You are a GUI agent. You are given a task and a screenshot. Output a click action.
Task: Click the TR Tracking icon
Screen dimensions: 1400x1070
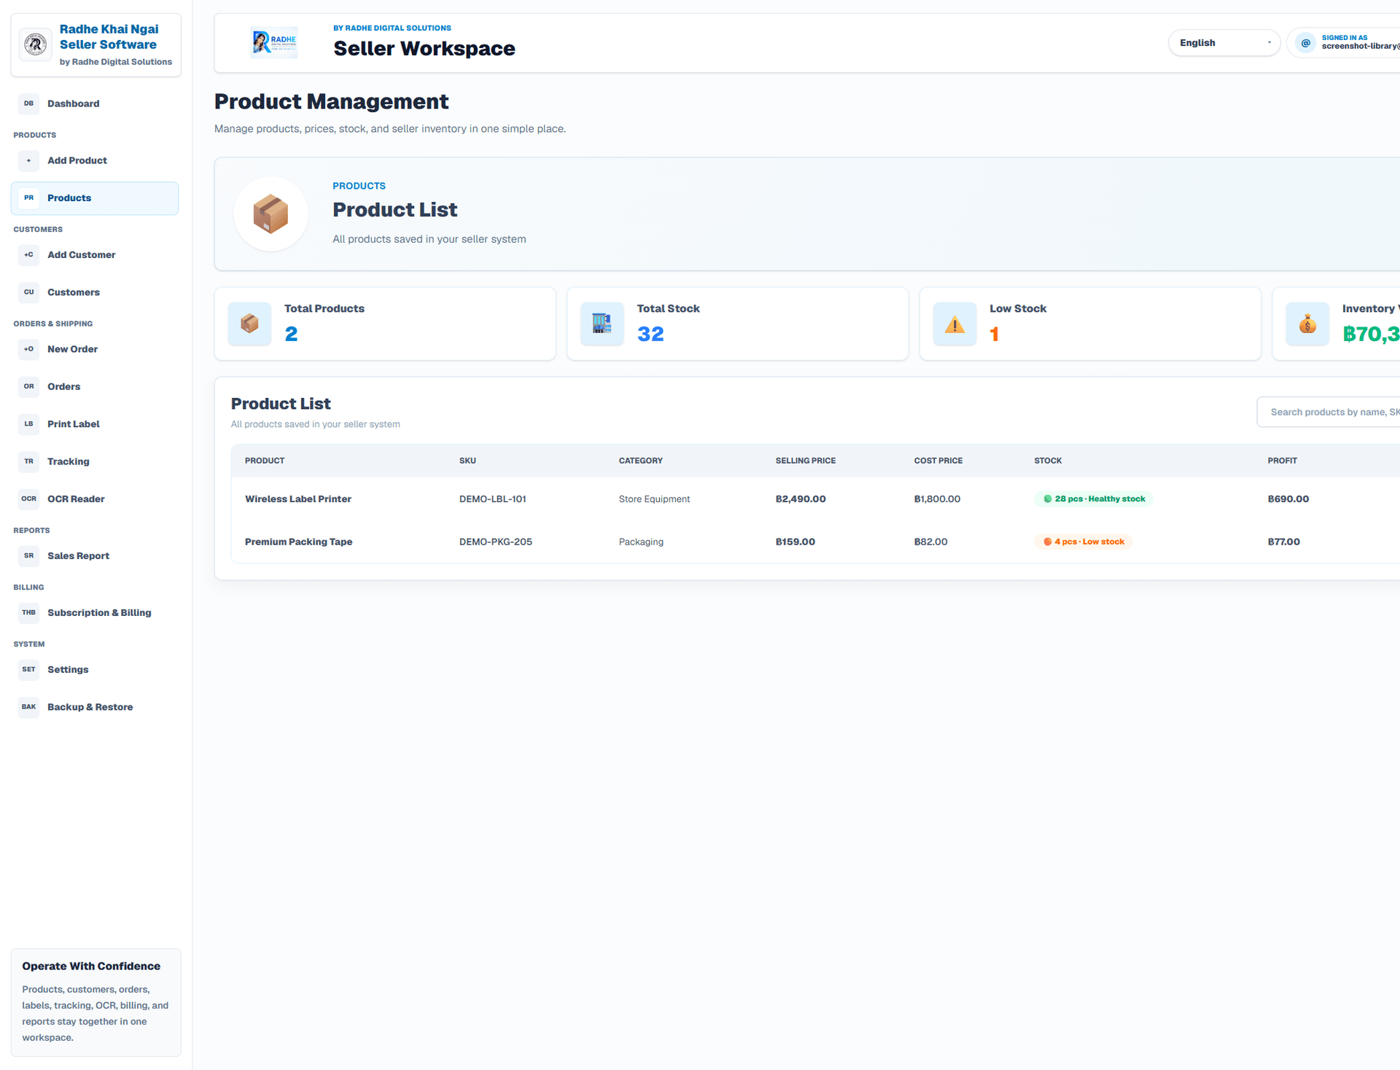pyautogui.click(x=28, y=461)
